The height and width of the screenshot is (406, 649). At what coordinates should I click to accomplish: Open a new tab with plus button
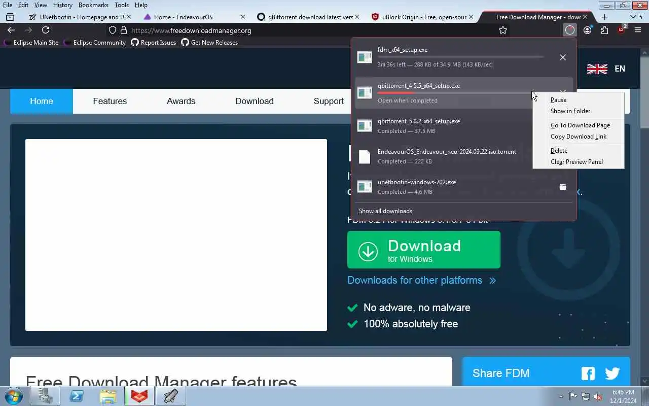[604, 17]
